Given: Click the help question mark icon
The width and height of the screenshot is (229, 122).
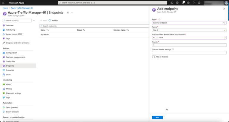Looking at the screenshot, I should [194, 3].
